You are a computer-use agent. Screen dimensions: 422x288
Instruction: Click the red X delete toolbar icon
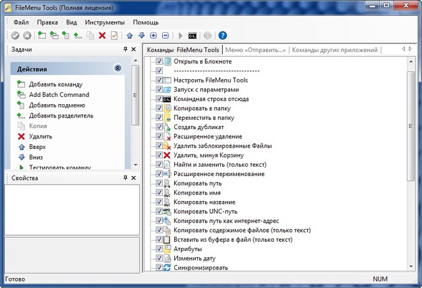102,35
